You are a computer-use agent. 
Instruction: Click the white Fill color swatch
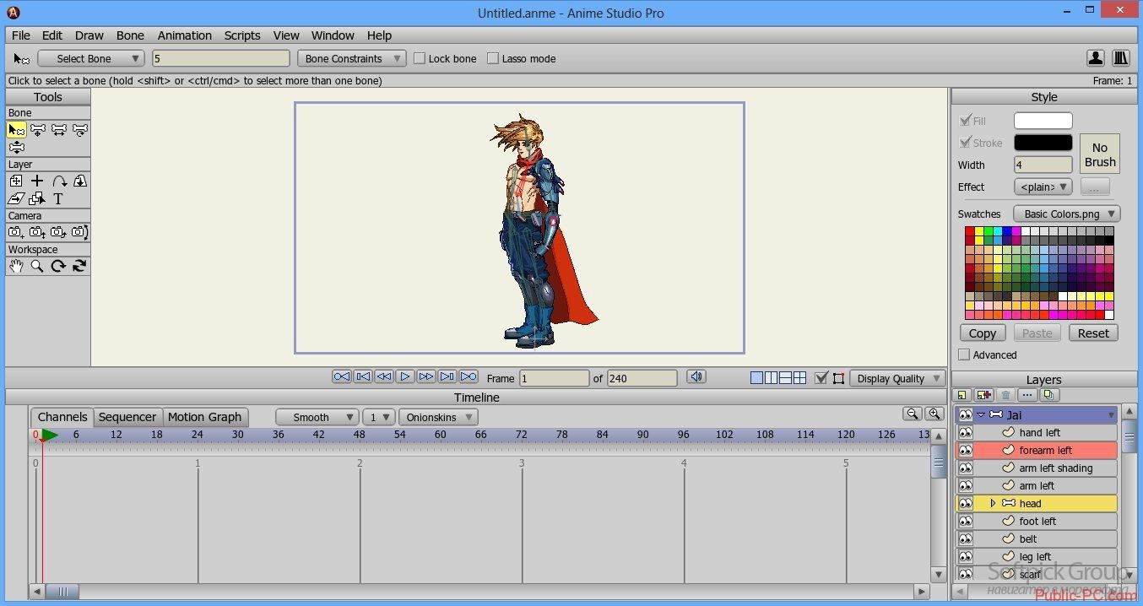1043,121
